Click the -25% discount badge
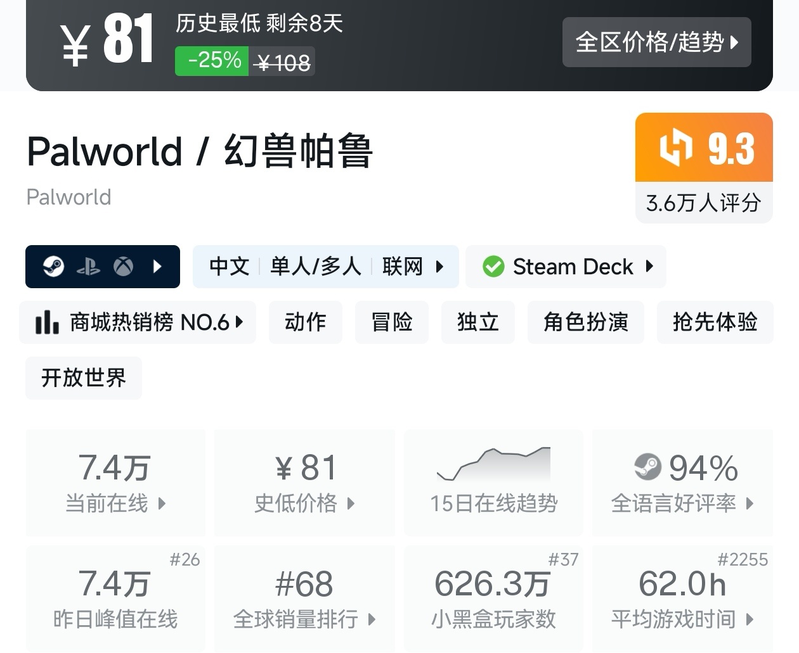799x653 pixels. pos(212,61)
